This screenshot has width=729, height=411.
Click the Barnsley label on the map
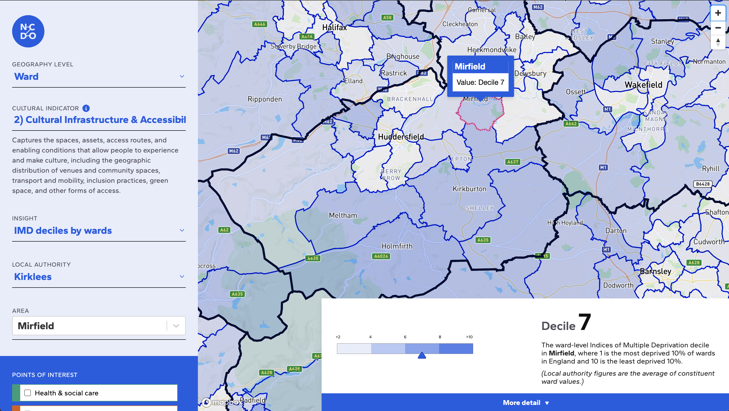656,271
